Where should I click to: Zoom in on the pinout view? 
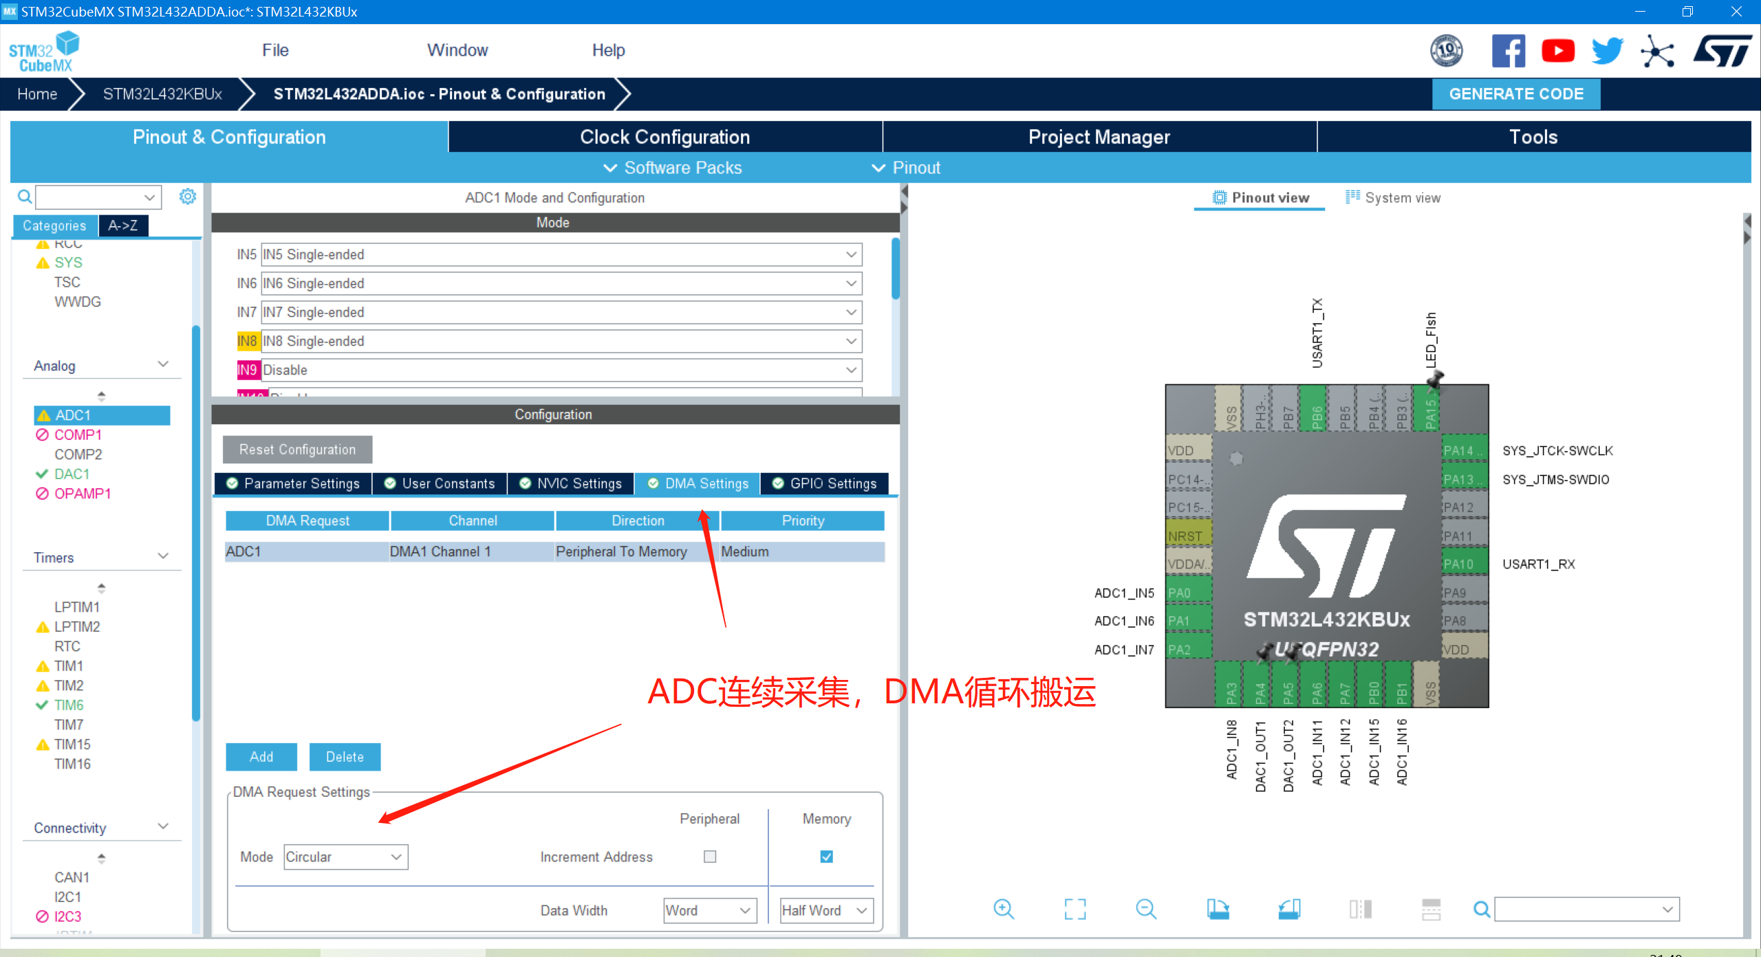click(x=1004, y=909)
